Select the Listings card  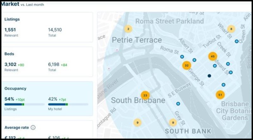[47, 27]
